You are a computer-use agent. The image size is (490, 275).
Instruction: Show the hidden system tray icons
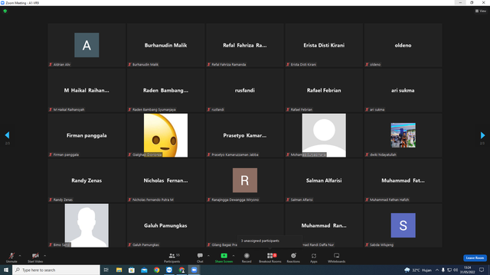(x=437, y=270)
